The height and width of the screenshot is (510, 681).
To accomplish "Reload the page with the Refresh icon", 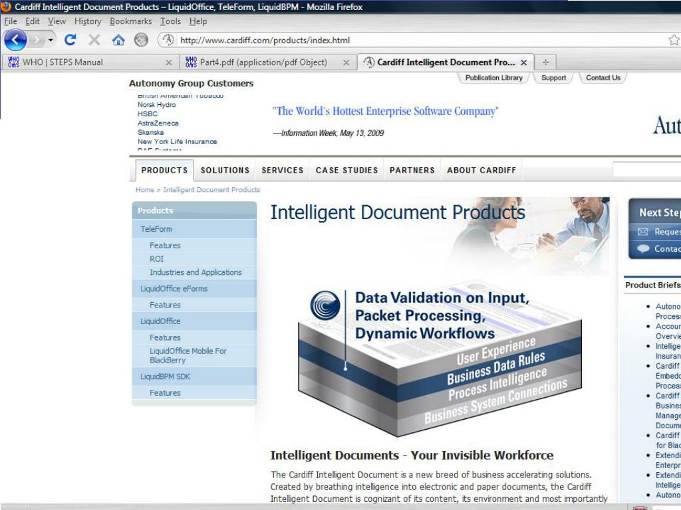I will 70,40.
